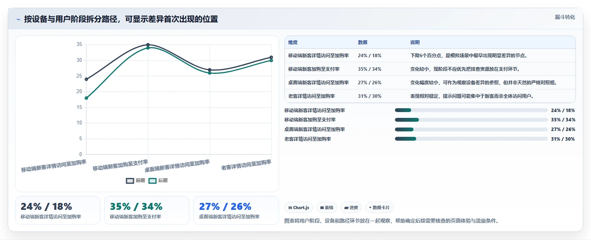Click the 移动端新客详情访问至加购率 progress bar
Viewport: 591px width, 240px height.
click(x=471, y=110)
